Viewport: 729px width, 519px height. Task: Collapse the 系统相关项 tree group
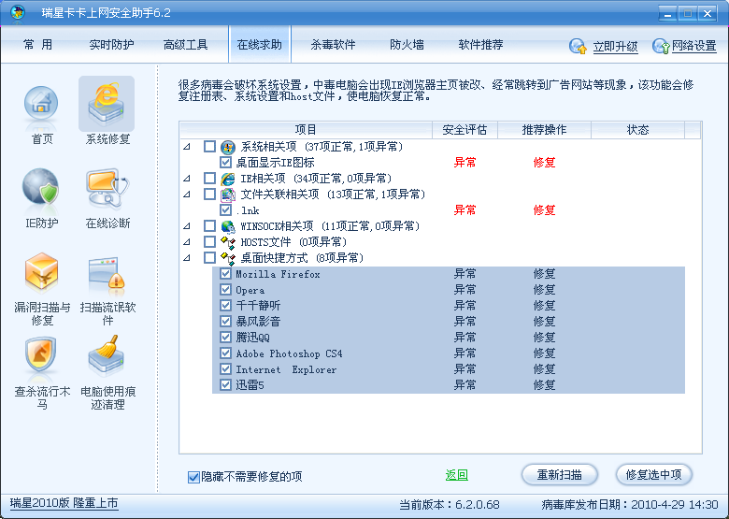pos(187,147)
